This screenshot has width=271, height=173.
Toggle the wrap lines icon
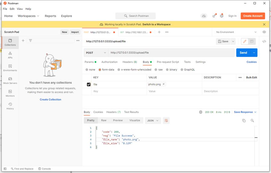(166, 120)
